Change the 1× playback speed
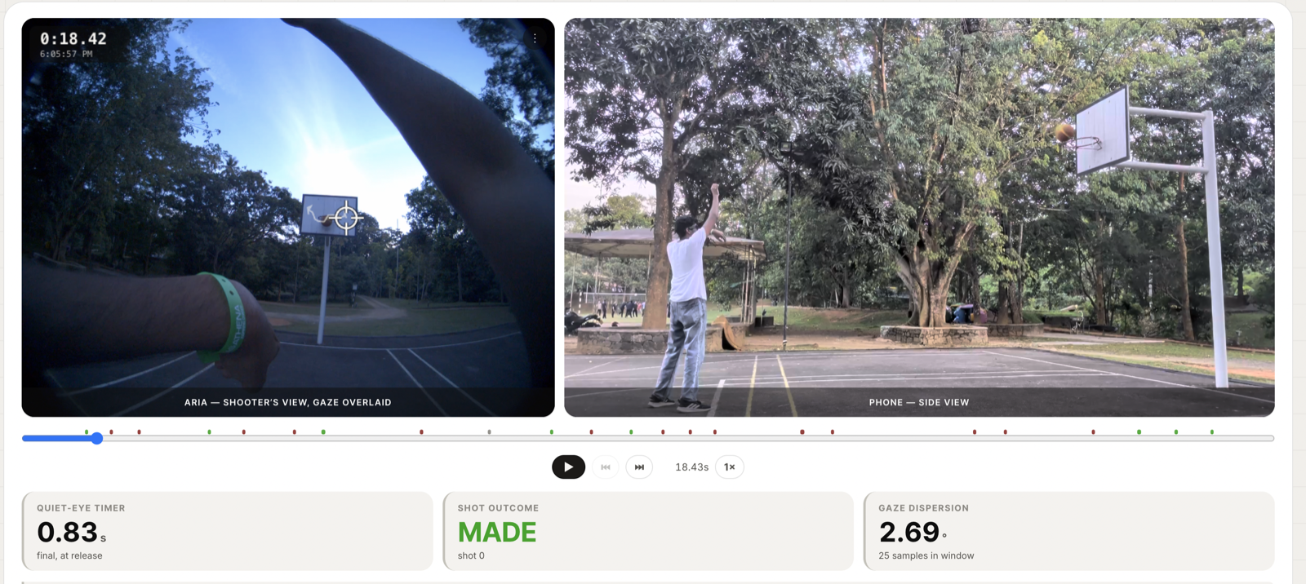Image resolution: width=1306 pixels, height=584 pixels. coord(730,467)
